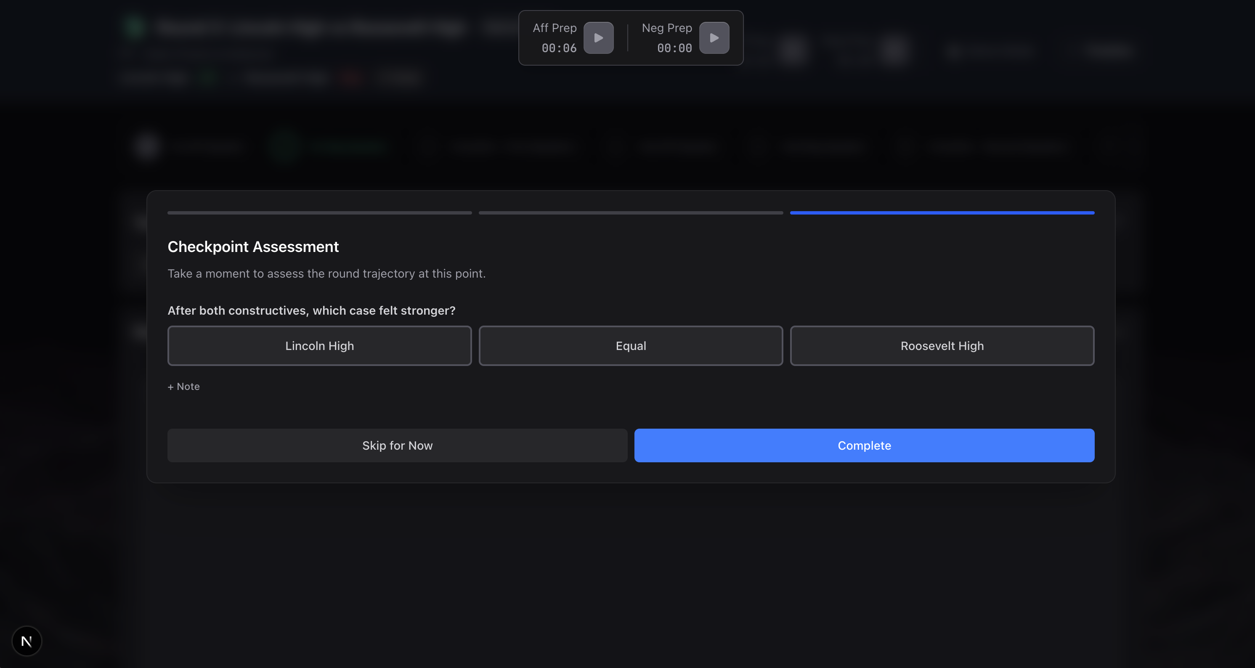Click the Aff Prep label
Image resolution: width=1255 pixels, height=668 pixels.
click(x=555, y=28)
